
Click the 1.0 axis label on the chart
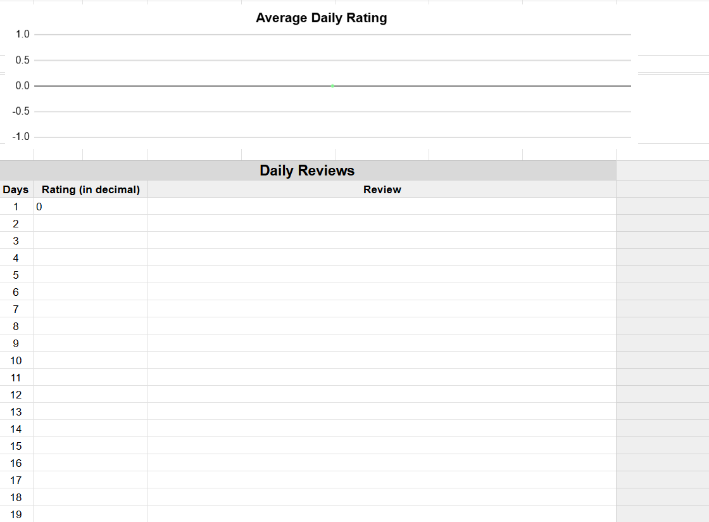[x=23, y=34]
